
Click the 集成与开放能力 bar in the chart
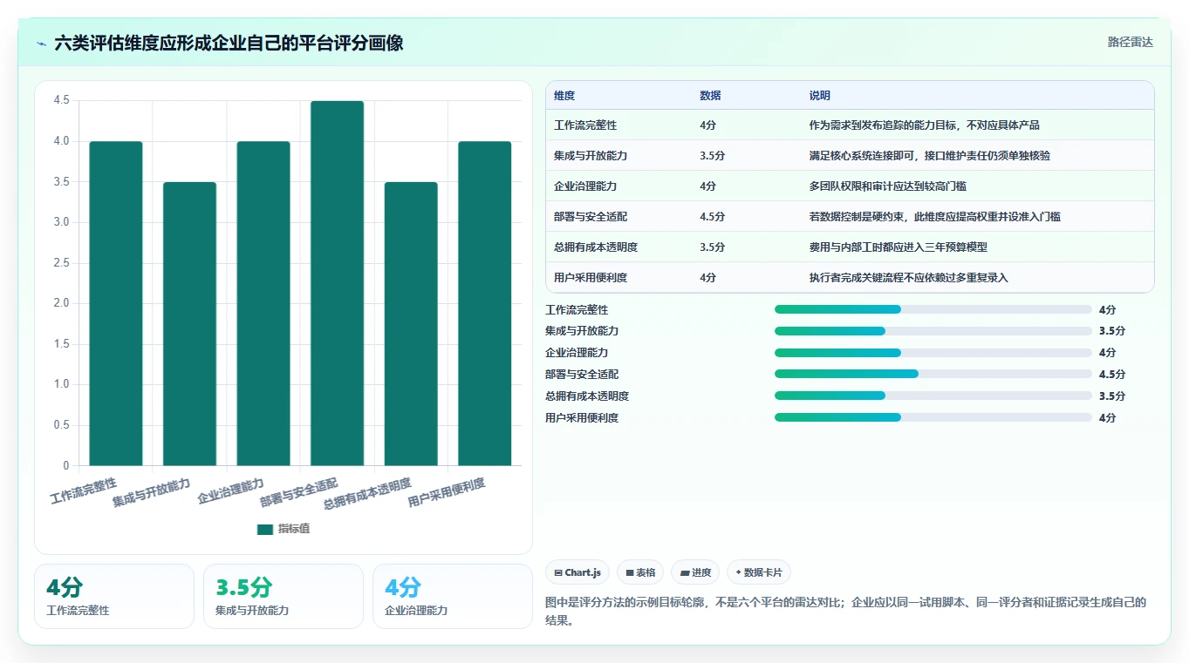click(189, 323)
